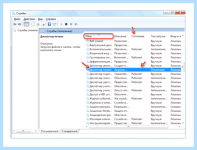
Task: Click gear icon of Изоляция ключей service
Action: click(87, 119)
